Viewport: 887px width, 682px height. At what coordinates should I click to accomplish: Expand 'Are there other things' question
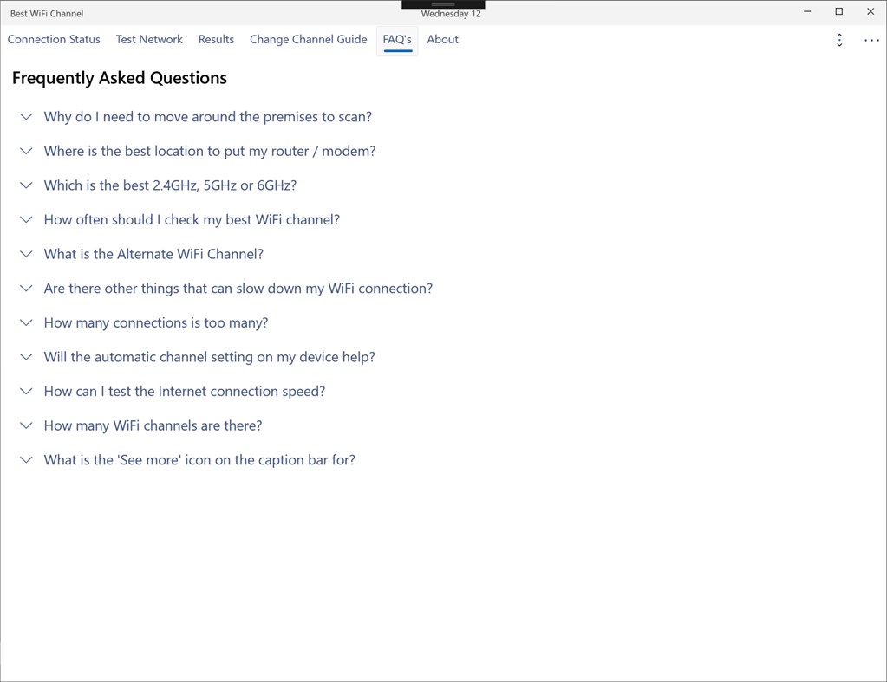point(238,289)
